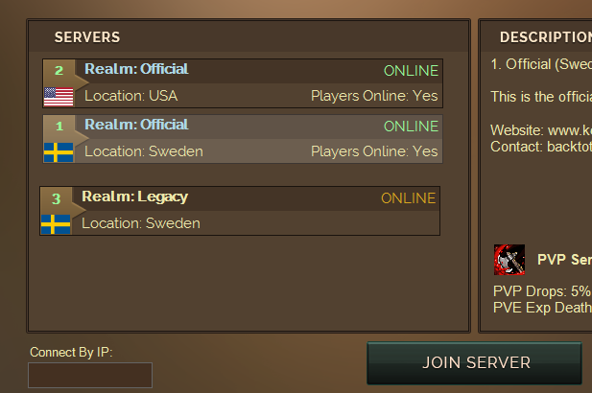Click the Join Server button

(x=474, y=363)
